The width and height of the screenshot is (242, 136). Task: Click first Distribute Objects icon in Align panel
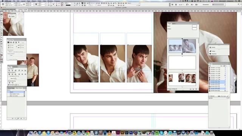coord(9,74)
